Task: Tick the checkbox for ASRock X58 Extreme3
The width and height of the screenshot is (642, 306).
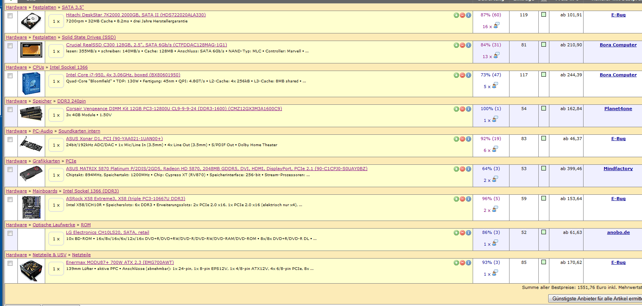Action: [10, 199]
